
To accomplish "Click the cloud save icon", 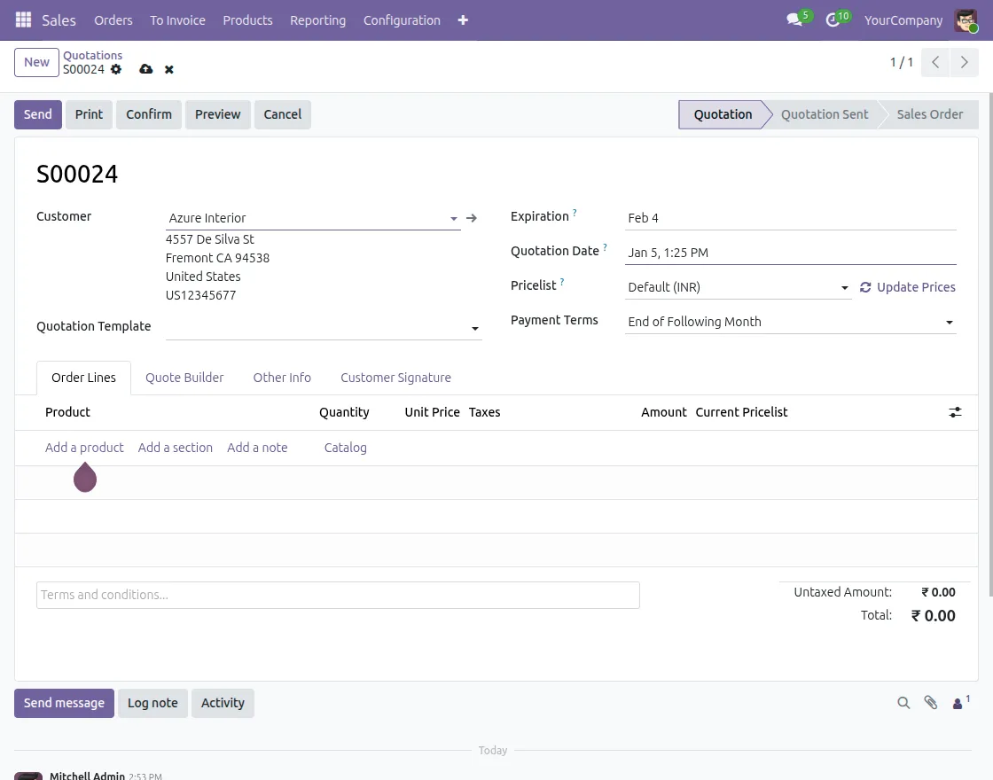I will pos(146,69).
